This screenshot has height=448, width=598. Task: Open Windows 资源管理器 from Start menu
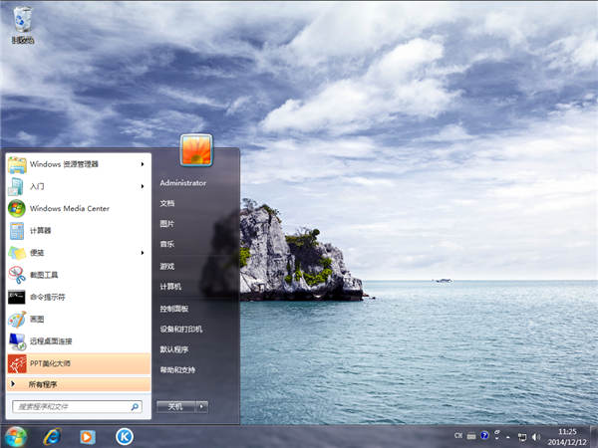click(x=78, y=164)
